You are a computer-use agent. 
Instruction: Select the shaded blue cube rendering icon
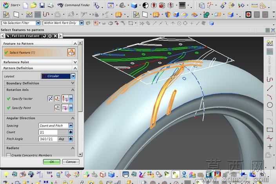tap(134, 5)
